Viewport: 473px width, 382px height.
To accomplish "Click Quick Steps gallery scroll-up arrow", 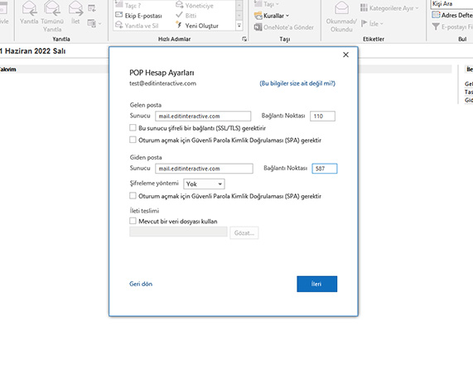I will 239,5.
